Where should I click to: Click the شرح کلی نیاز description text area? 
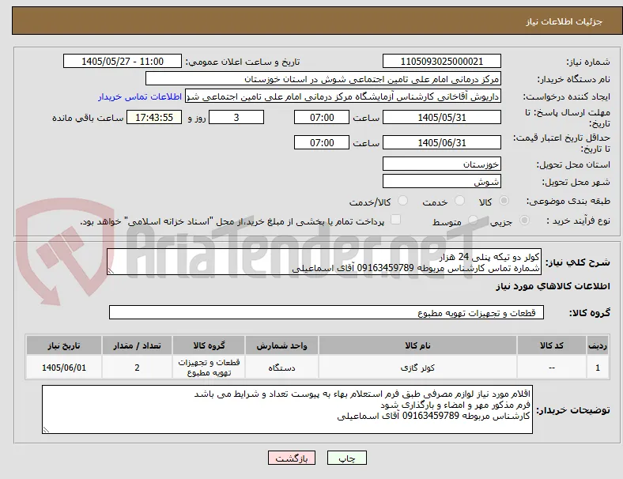[324, 262]
